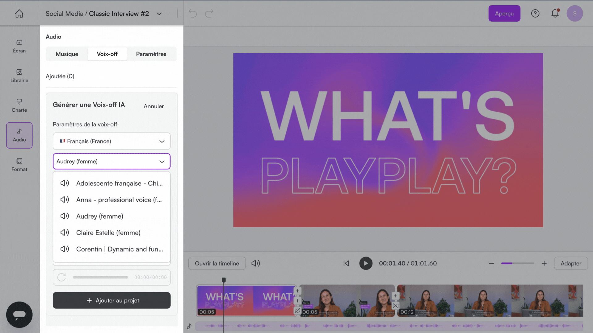Click the notification bell icon
The height and width of the screenshot is (333, 593).
coord(555,14)
